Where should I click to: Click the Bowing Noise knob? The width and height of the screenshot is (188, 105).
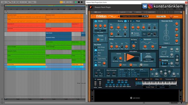[x=112, y=34]
